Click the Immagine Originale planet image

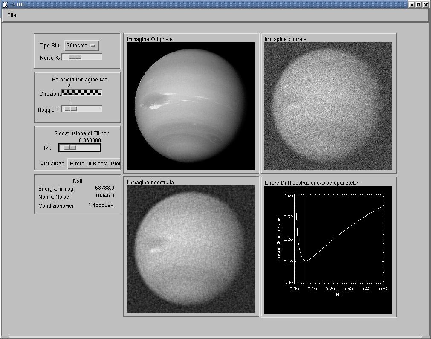191,106
